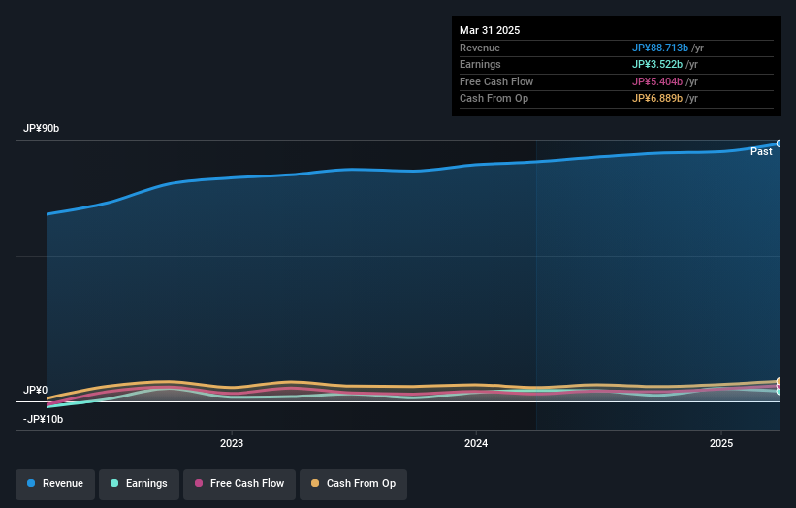Viewport: 796px width, 508px height.
Task: Click the JP¥0 y-axis label
Action: [x=36, y=390]
